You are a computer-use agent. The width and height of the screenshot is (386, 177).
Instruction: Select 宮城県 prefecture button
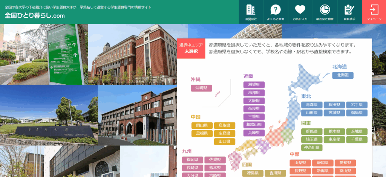pyautogui.click(x=334, y=113)
